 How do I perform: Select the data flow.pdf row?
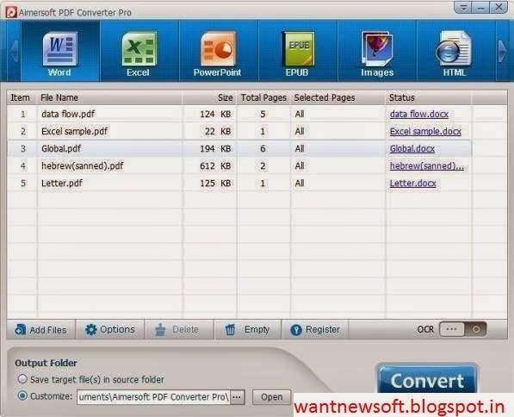(x=239, y=114)
